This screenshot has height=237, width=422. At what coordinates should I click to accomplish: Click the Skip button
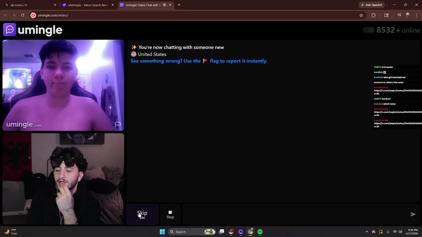tap(142, 214)
